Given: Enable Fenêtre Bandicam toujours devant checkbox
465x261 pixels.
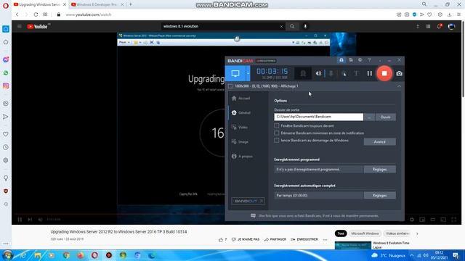Looking at the screenshot, I should (276, 125).
